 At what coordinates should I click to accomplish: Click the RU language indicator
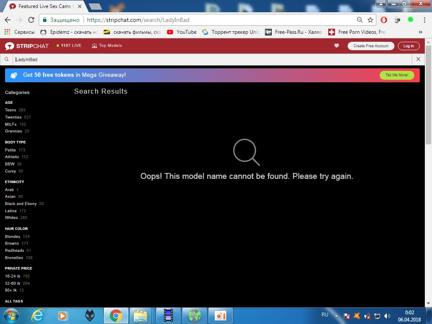tap(325, 315)
